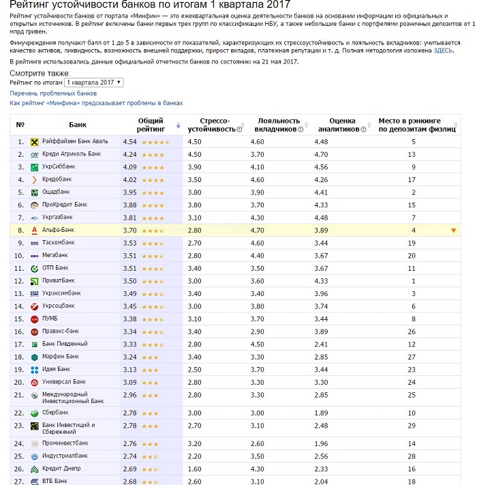Click the Ukrgasbank logo icon
Screen dimensions: 477x485
click(34, 218)
